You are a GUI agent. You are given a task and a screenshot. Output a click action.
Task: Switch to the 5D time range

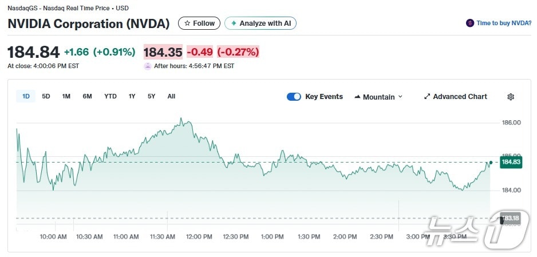coord(46,96)
